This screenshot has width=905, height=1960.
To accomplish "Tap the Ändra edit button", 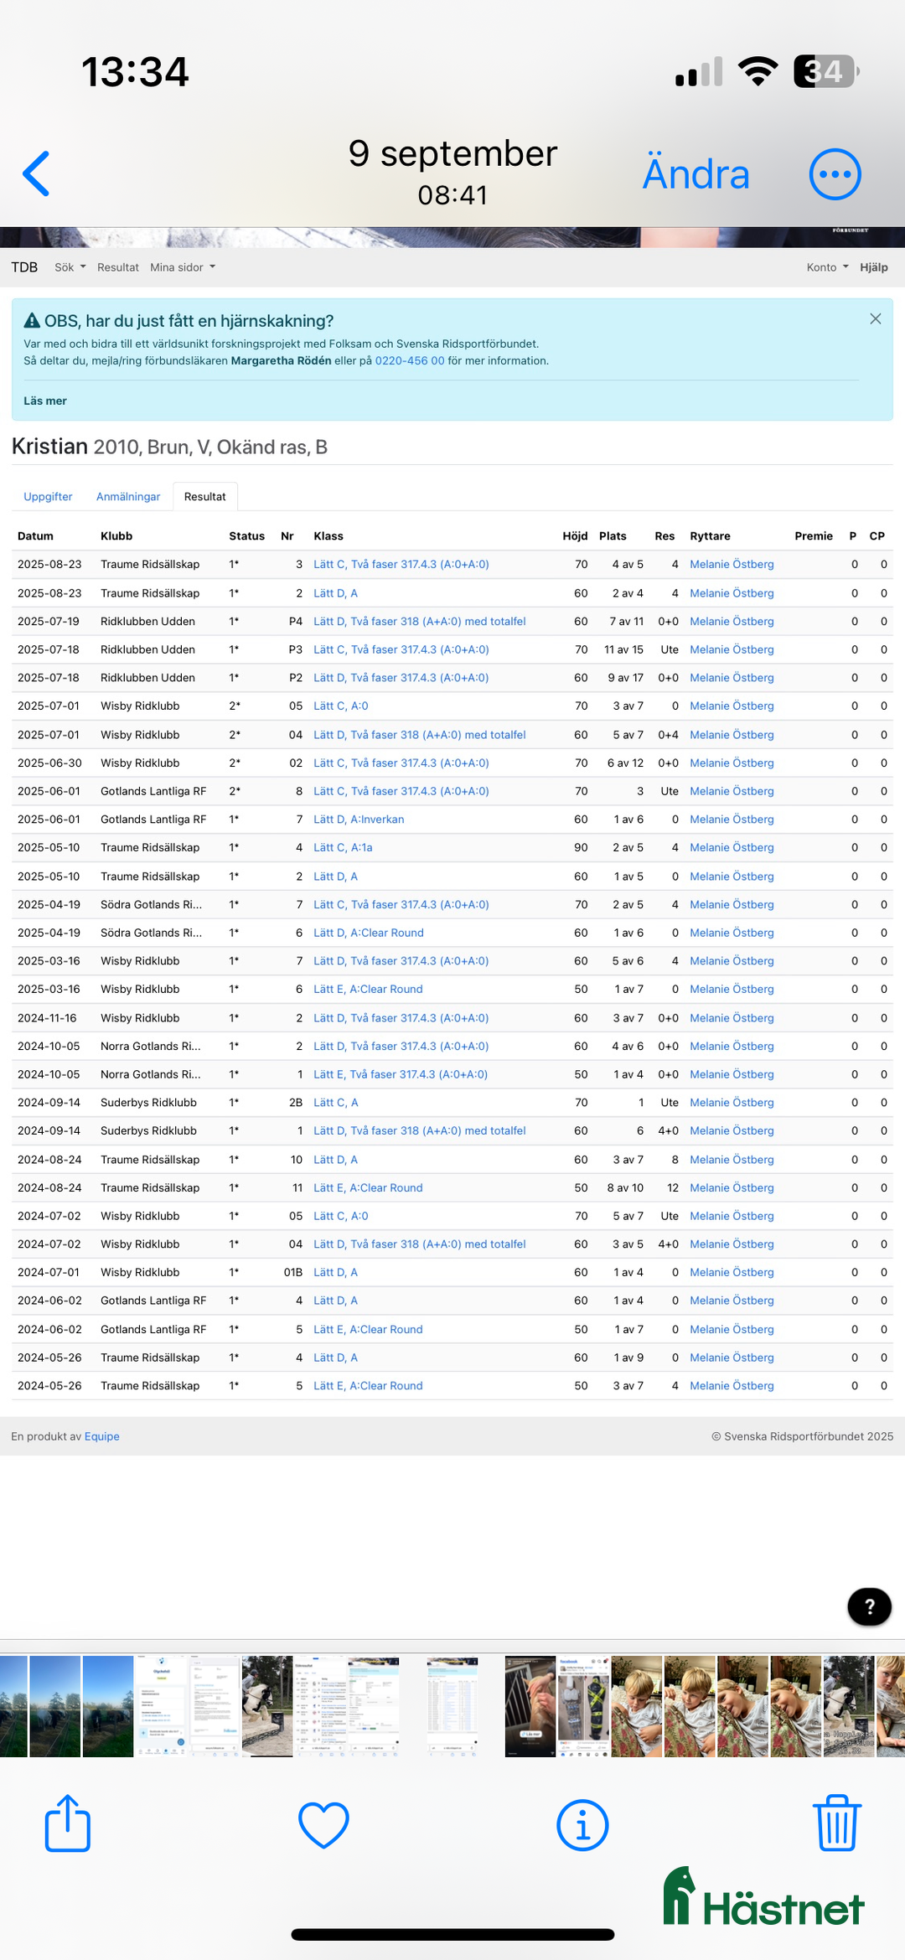I will pyautogui.click(x=696, y=174).
